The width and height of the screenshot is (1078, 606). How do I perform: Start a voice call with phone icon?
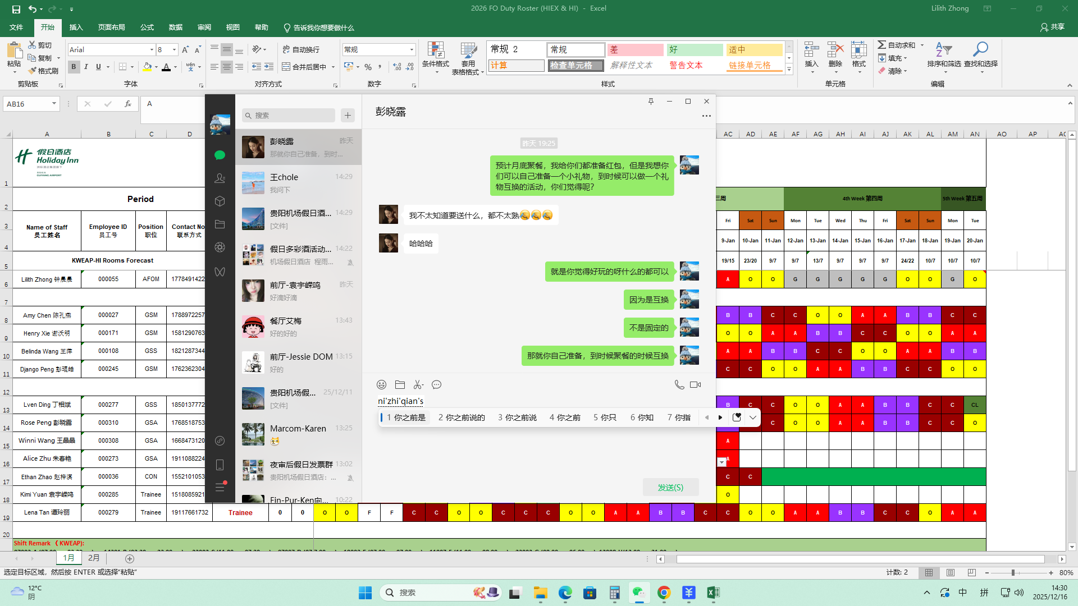[679, 385]
